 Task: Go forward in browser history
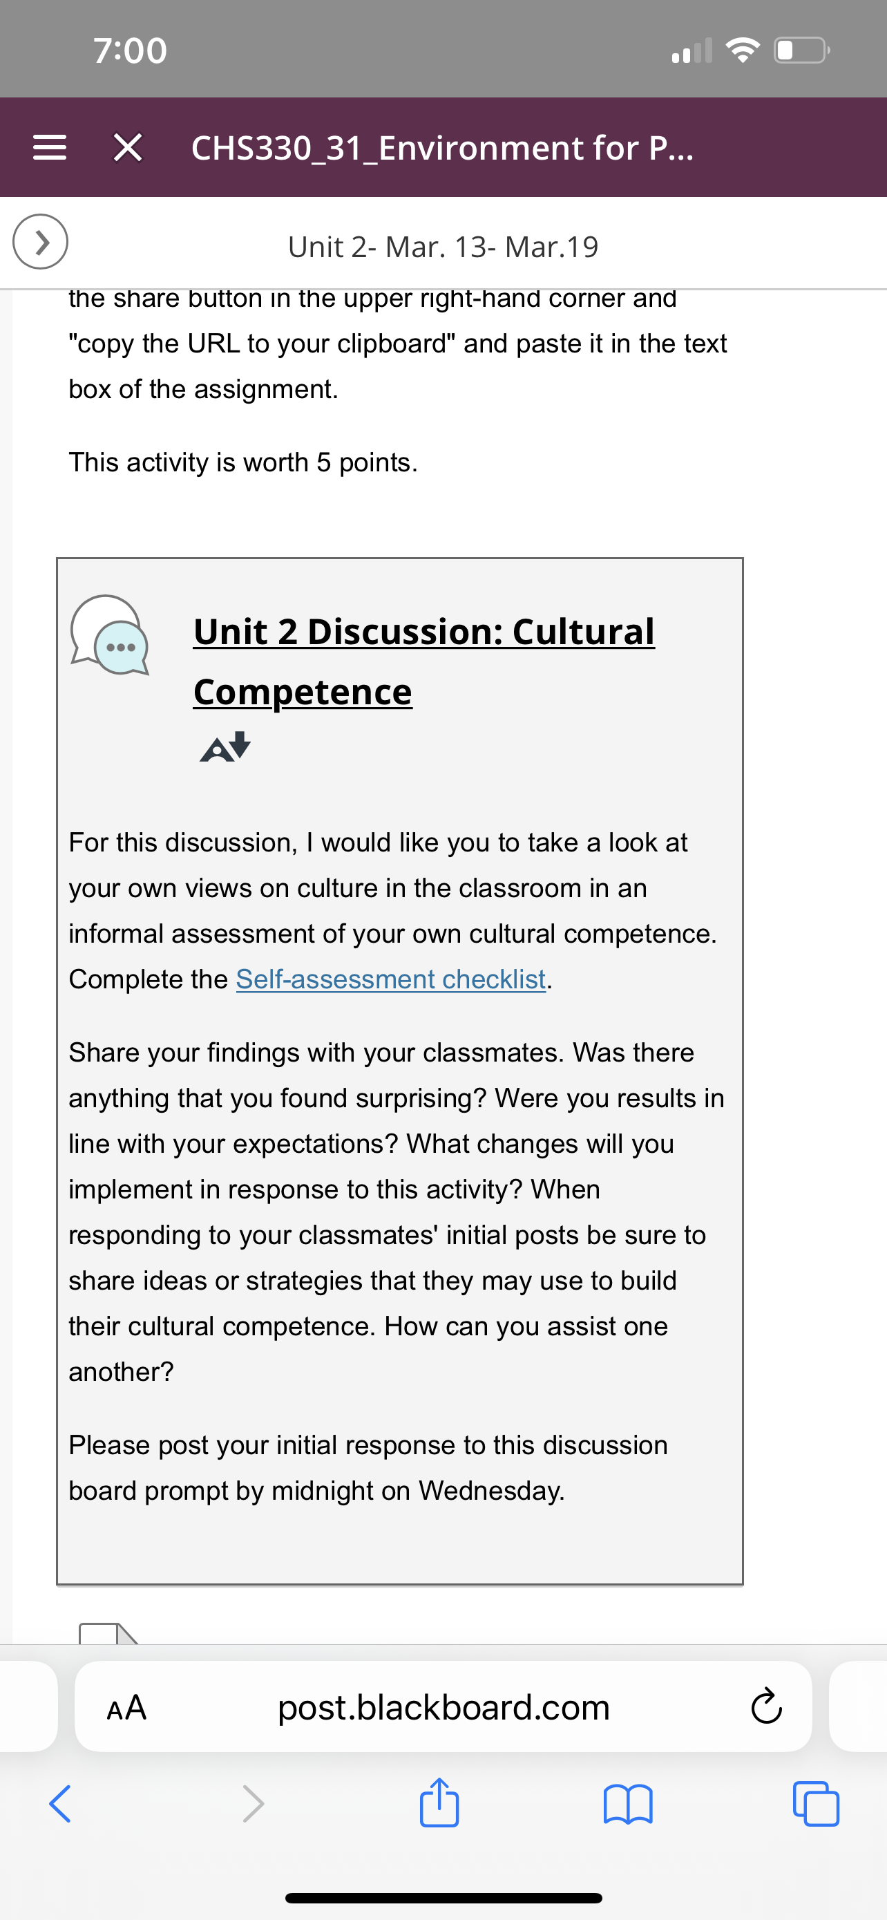tap(254, 1804)
